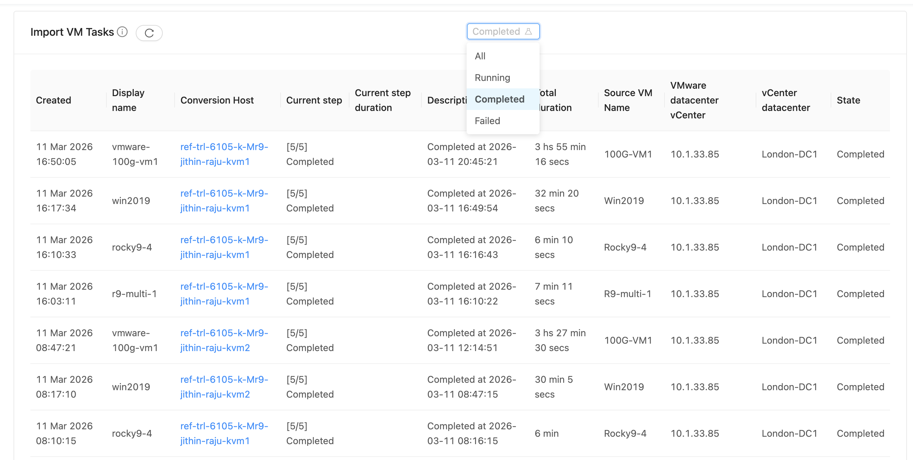The width and height of the screenshot is (913, 460).
Task: Click the Created column header
Action: pyautogui.click(x=54, y=100)
